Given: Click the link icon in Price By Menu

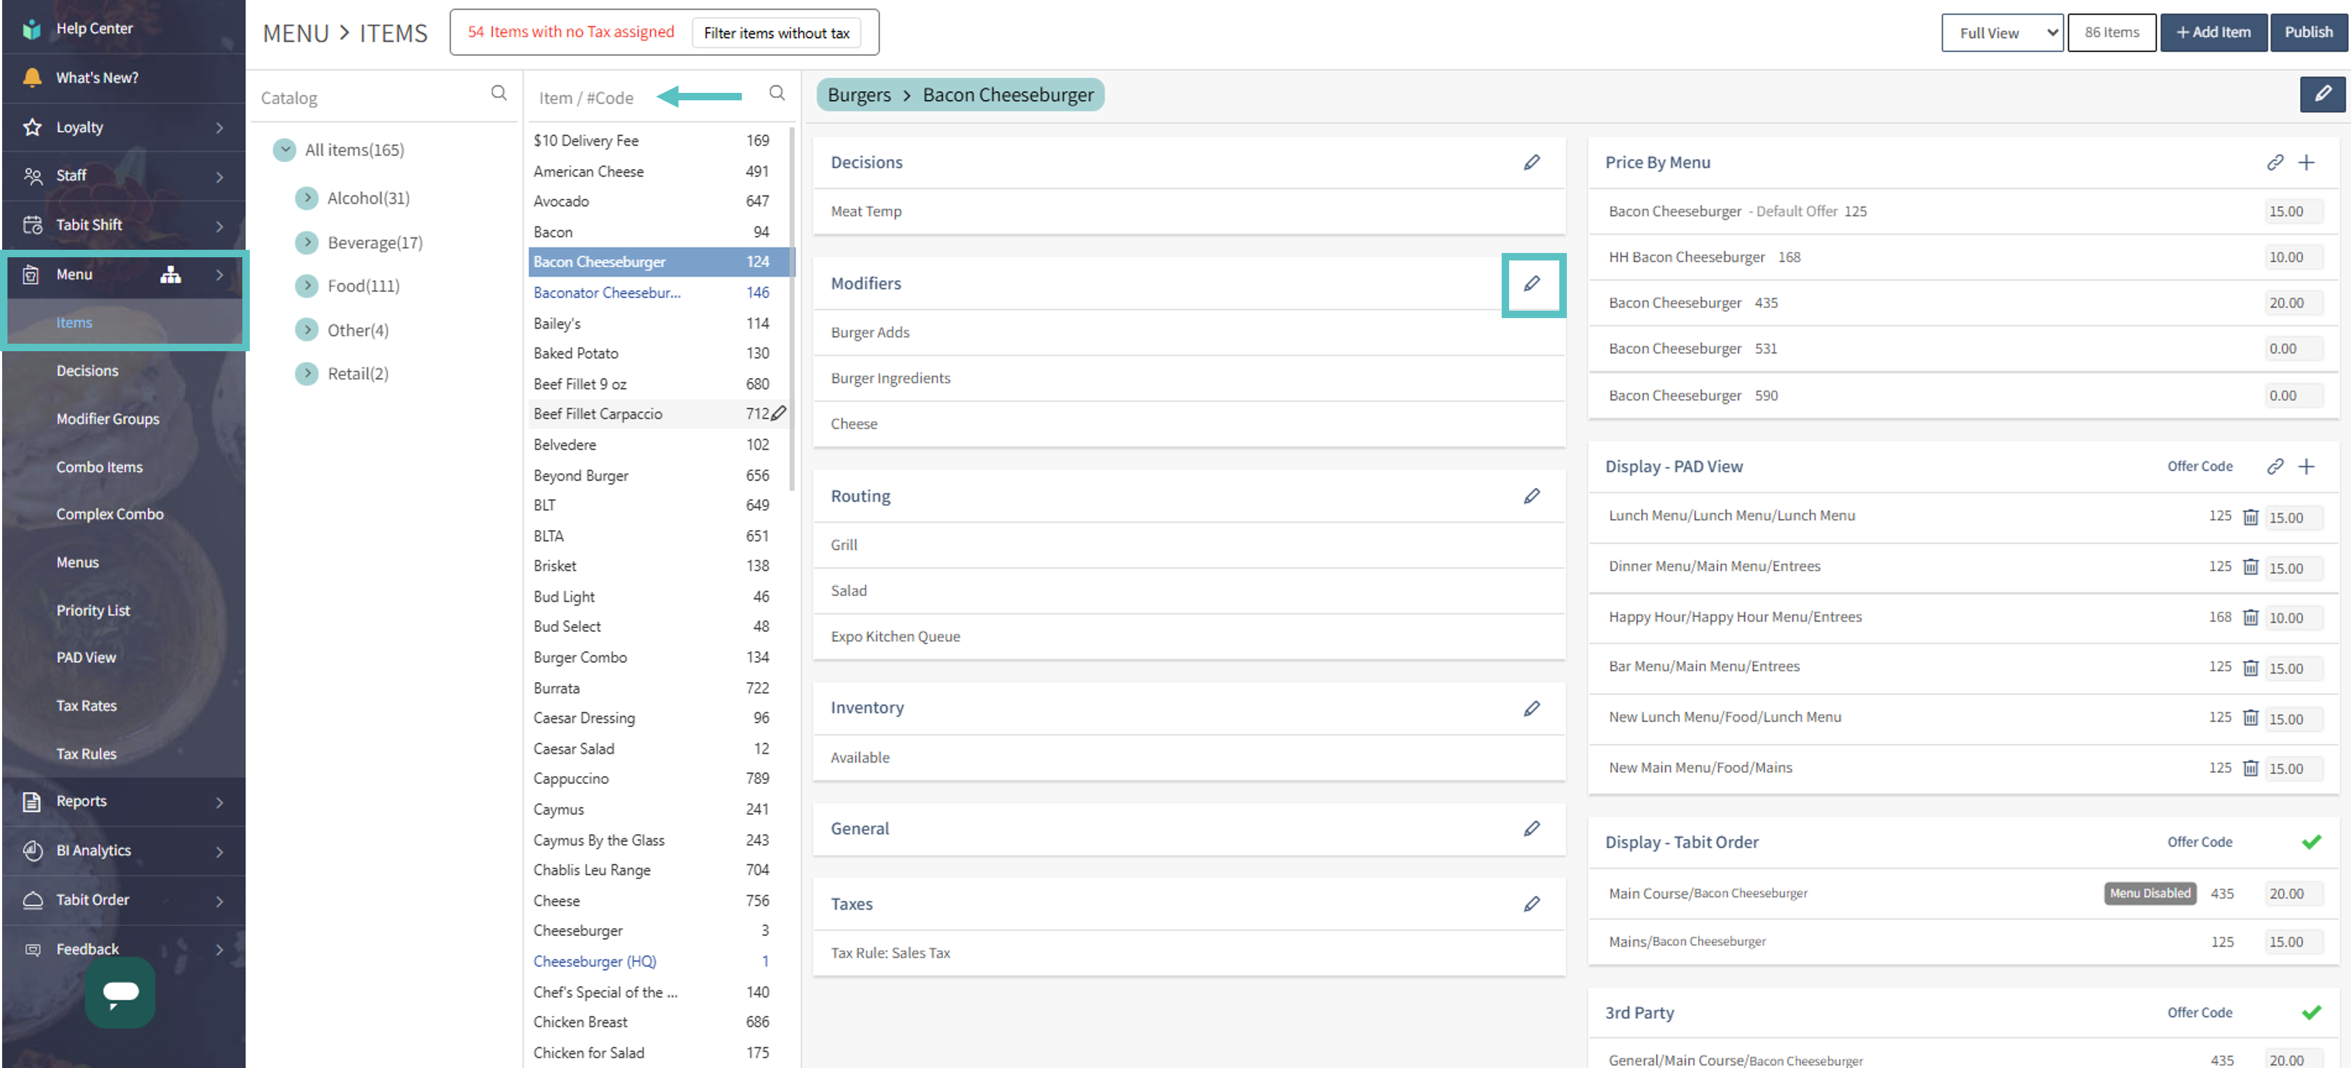Looking at the screenshot, I should point(2274,162).
